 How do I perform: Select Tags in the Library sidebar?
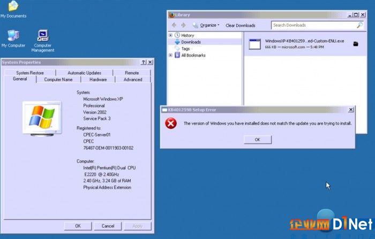pos(185,49)
